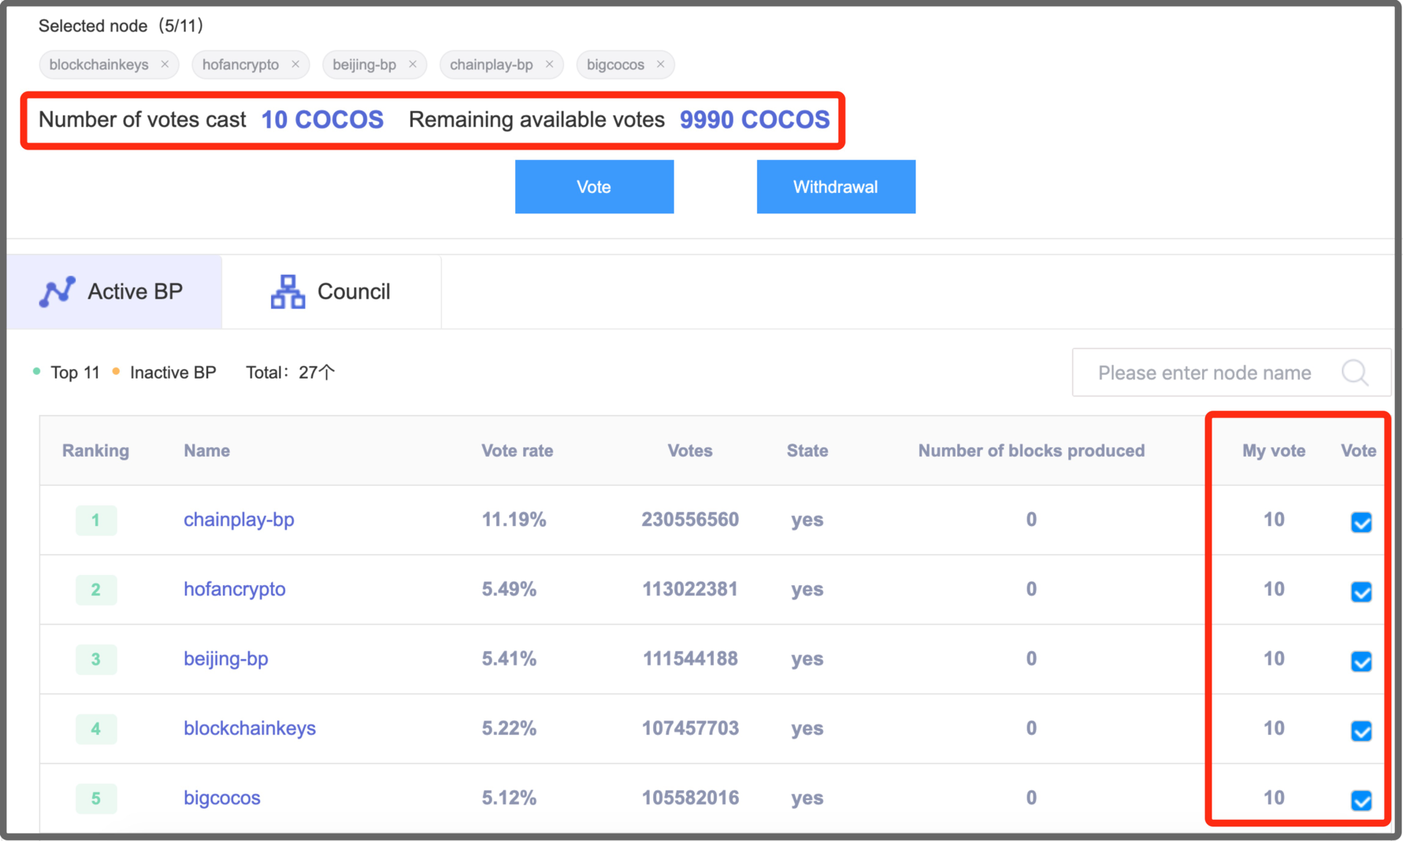Viewport: 1403px width, 841px height.
Task: Focus the node name search field
Action: [x=1204, y=373]
